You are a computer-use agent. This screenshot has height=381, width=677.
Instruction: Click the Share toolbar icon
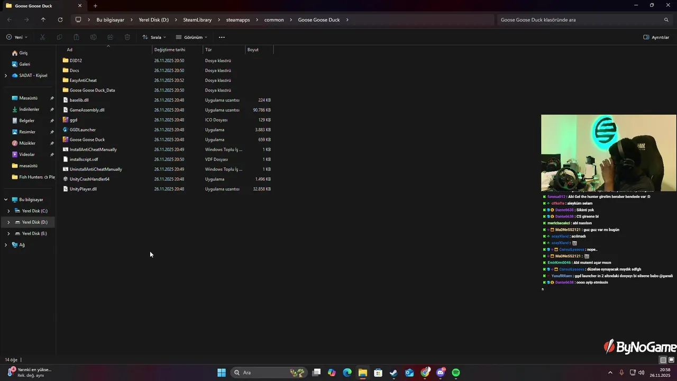pos(111,37)
